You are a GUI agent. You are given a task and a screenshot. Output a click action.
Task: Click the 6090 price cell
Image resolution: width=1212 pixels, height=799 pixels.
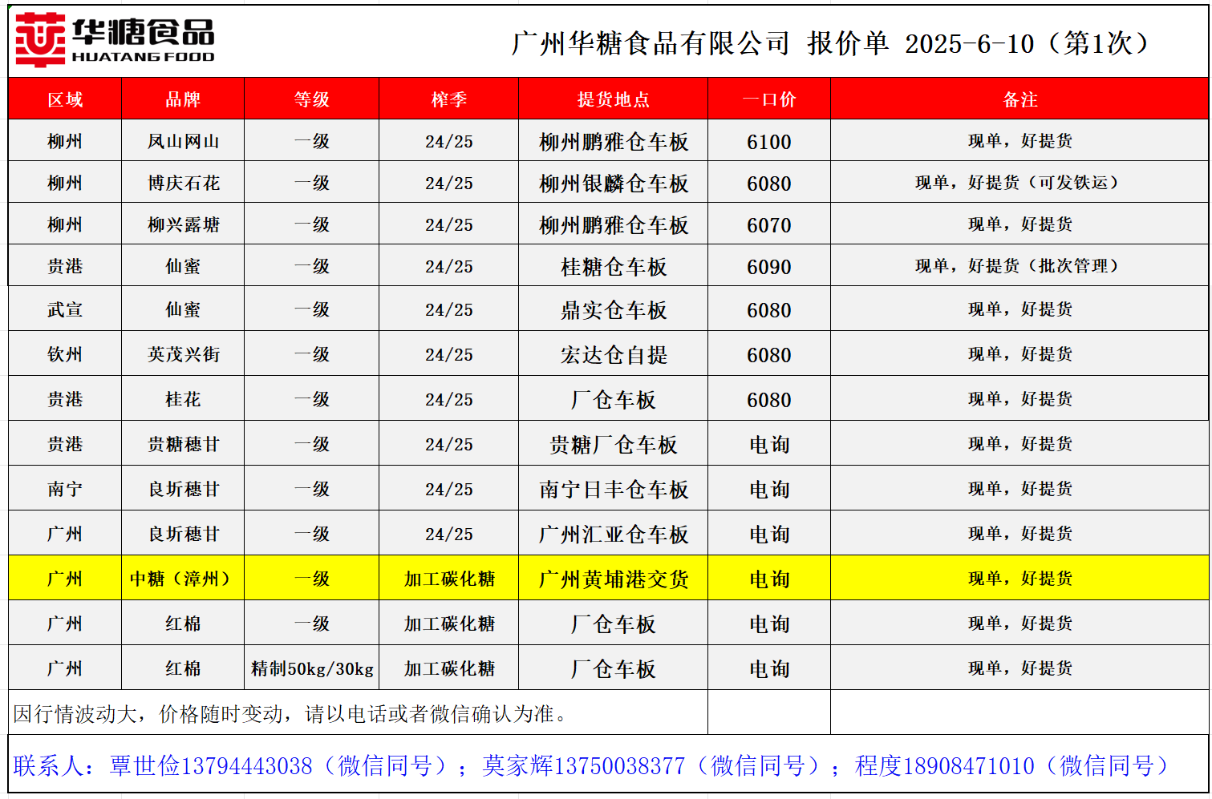(768, 267)
